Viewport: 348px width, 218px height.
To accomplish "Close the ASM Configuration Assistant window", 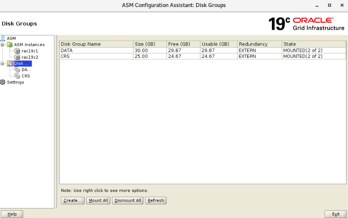I will click(342, 5).
